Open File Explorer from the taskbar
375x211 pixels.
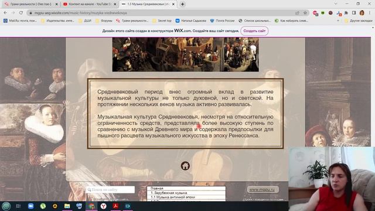point(67,206)
